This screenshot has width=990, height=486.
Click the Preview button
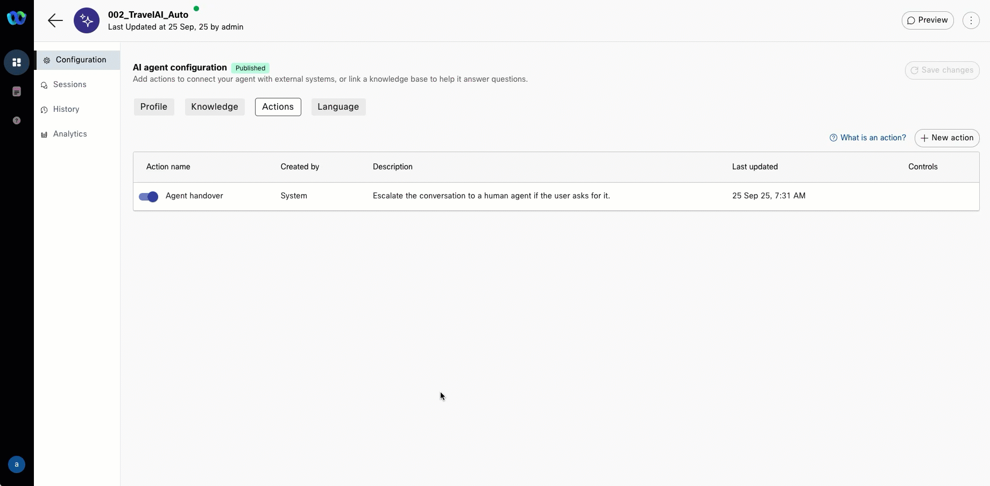tap(927, 20)
